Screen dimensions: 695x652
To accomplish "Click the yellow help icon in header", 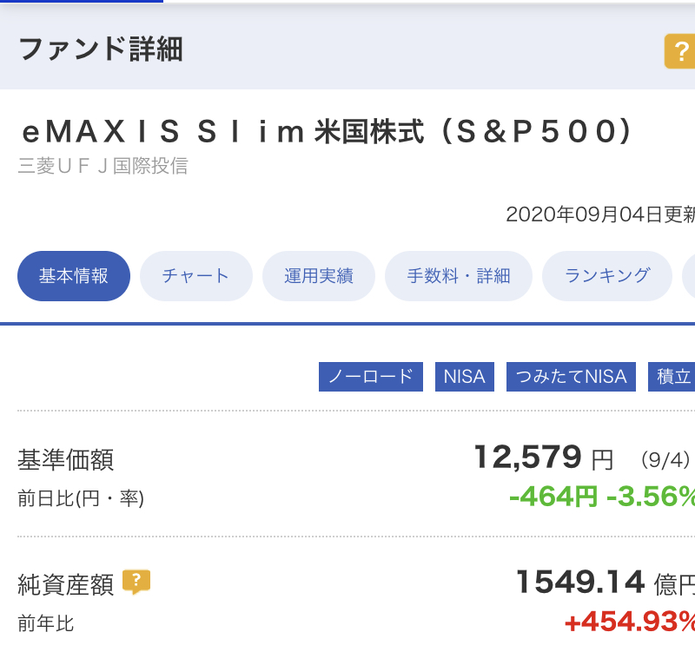I will point(680,51).
